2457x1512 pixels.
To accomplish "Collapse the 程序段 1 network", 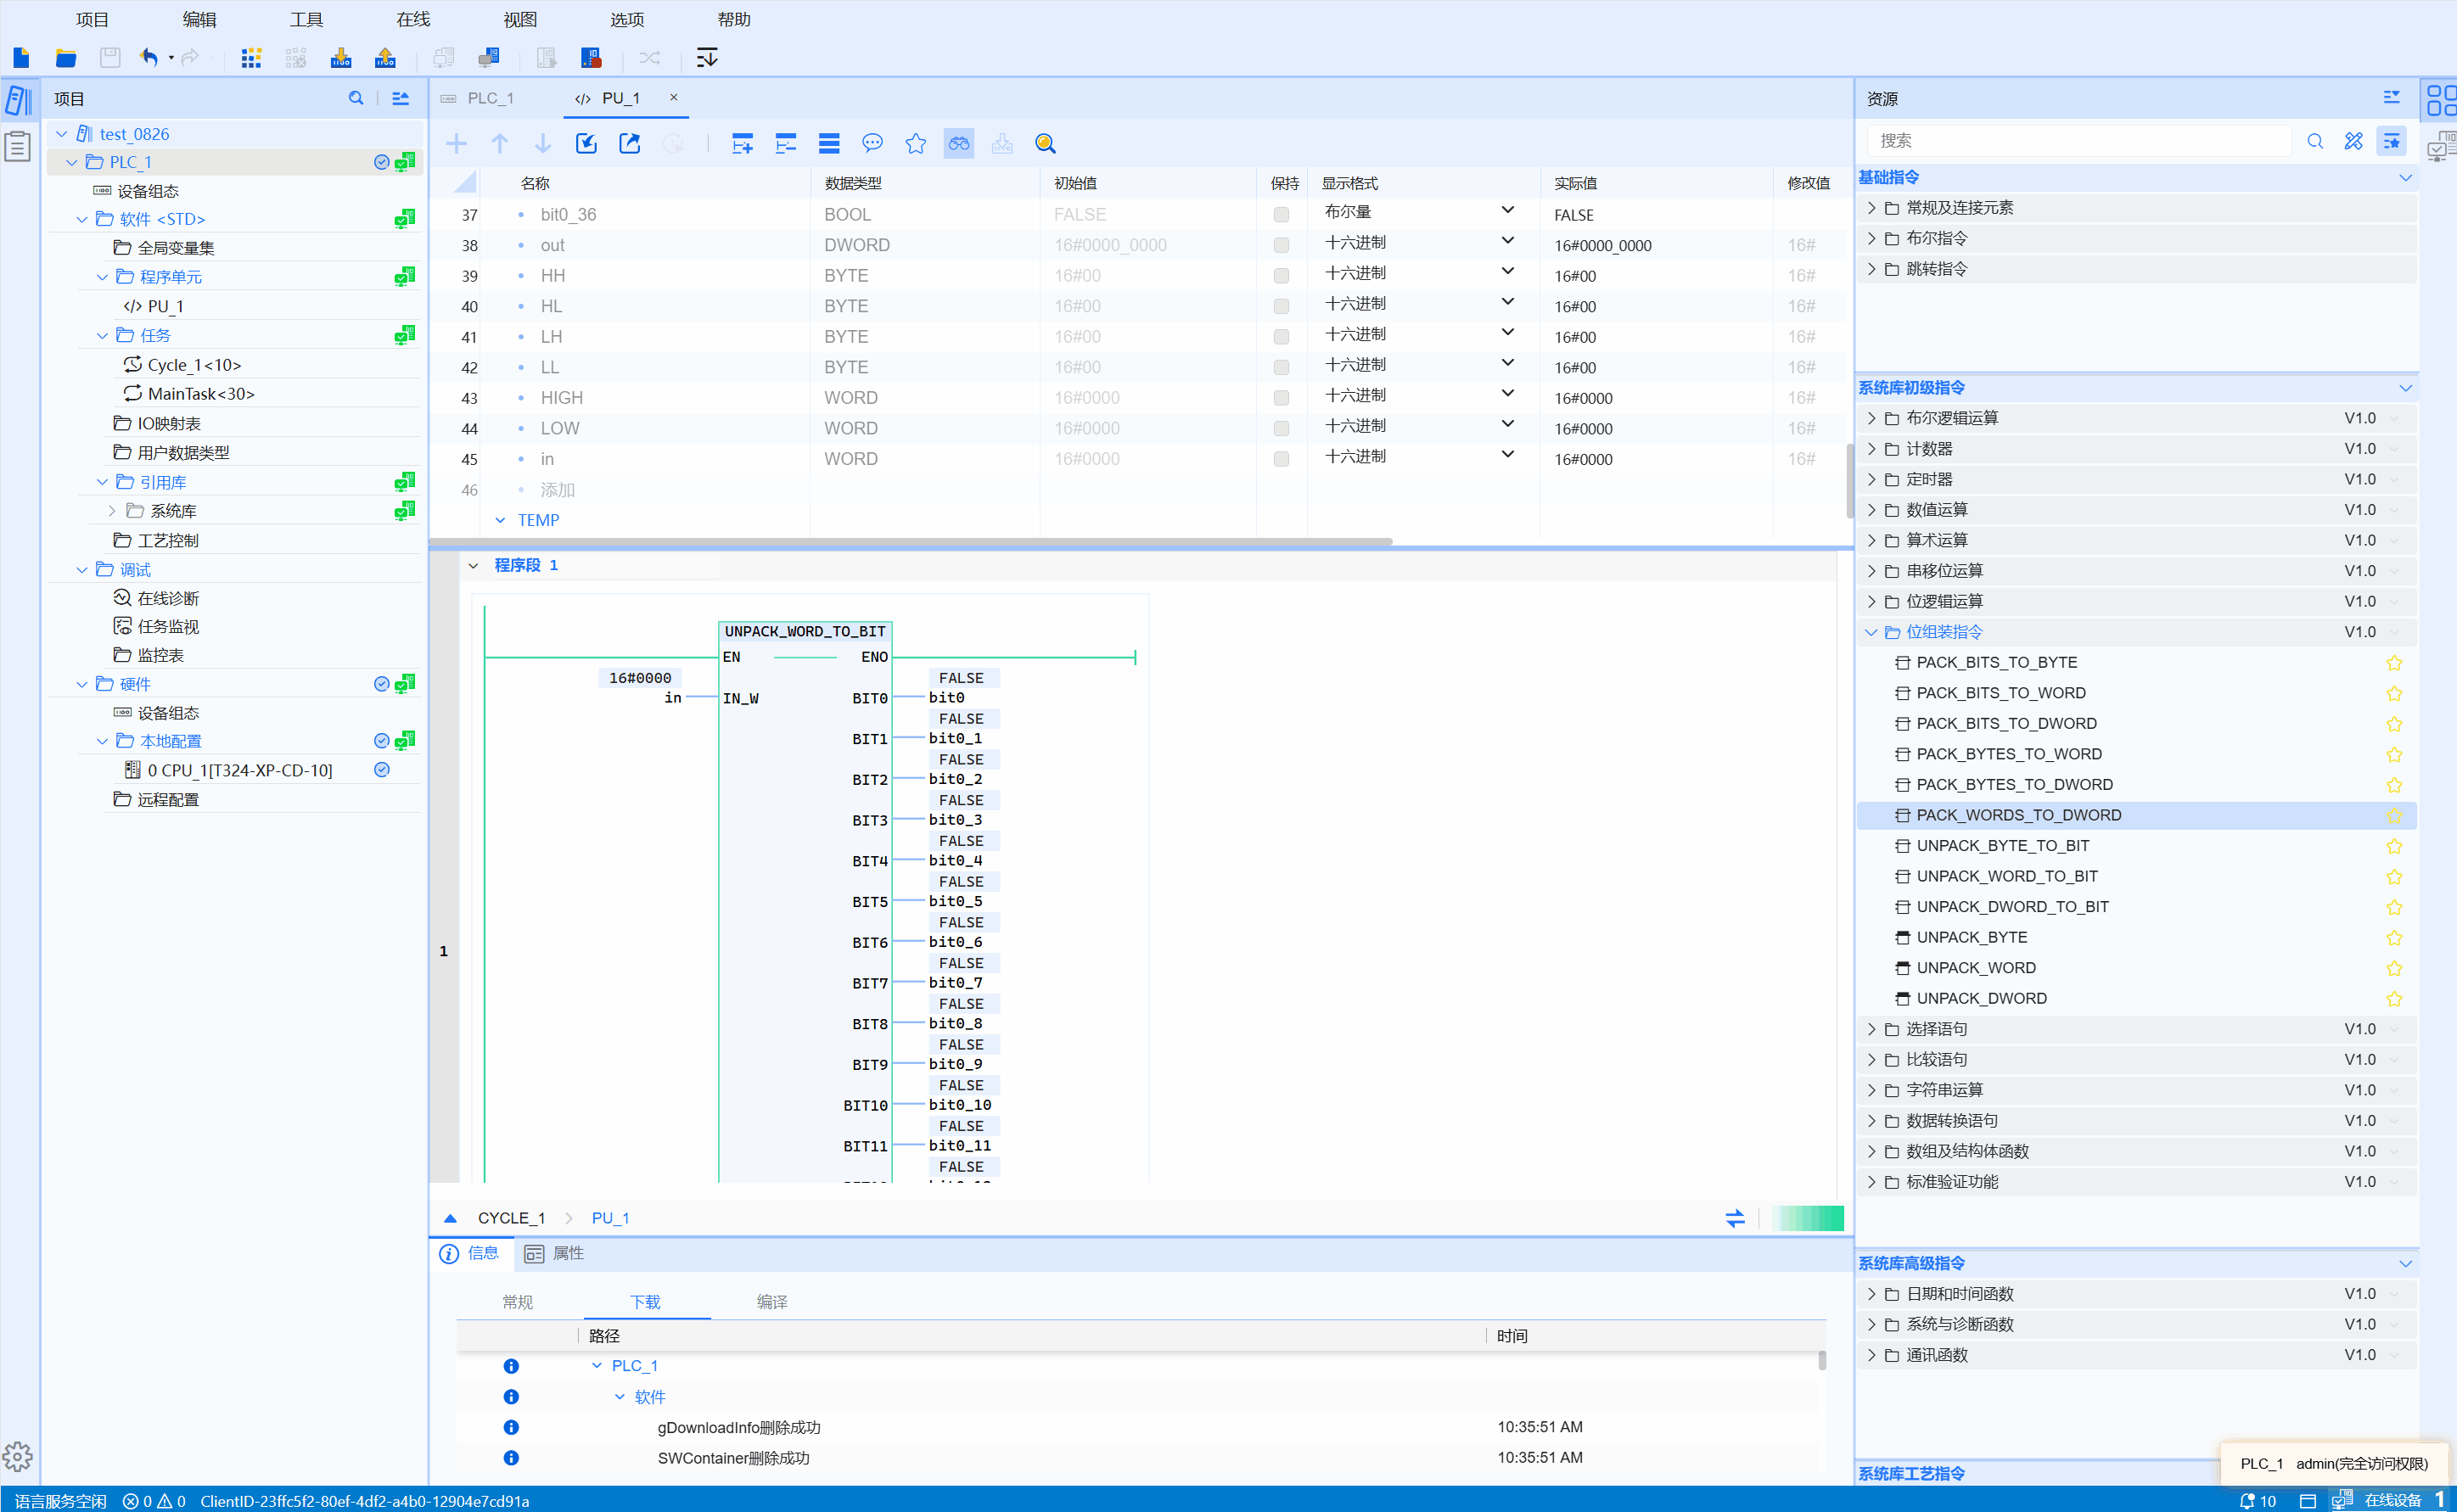I will click(473, 566).
